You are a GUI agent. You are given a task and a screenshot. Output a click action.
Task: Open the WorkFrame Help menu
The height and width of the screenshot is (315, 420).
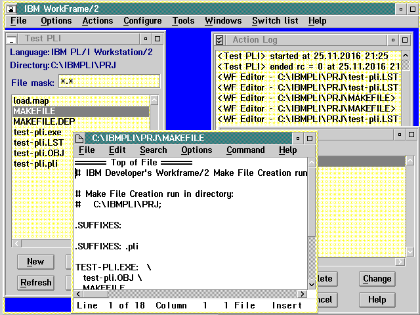318,21
